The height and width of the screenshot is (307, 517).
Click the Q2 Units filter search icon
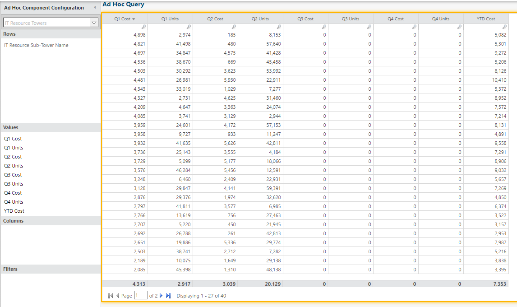coord(279,27)
